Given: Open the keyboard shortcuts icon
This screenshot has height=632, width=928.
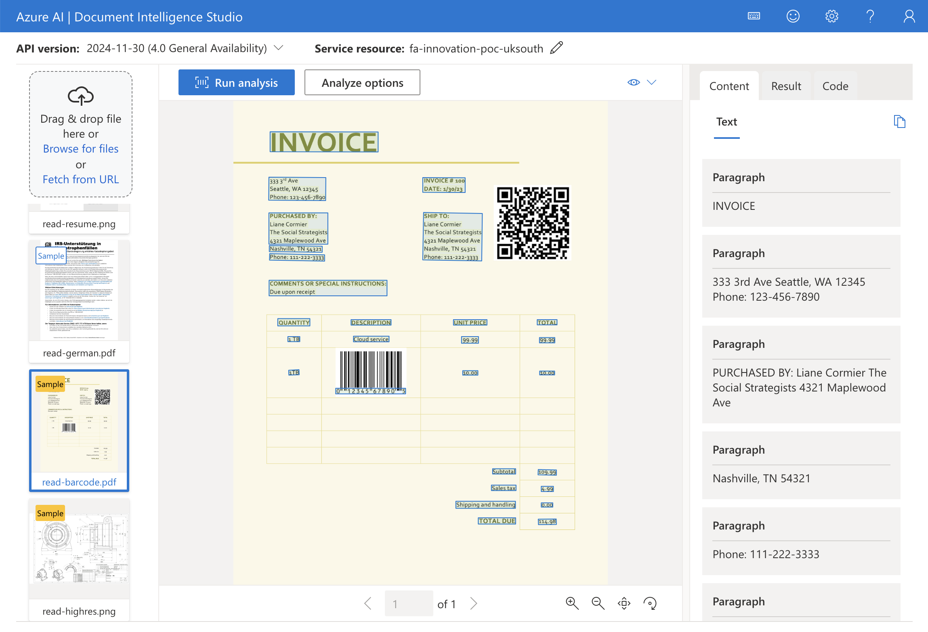Looking at the screenshot, I should click(x=754, y=16).
